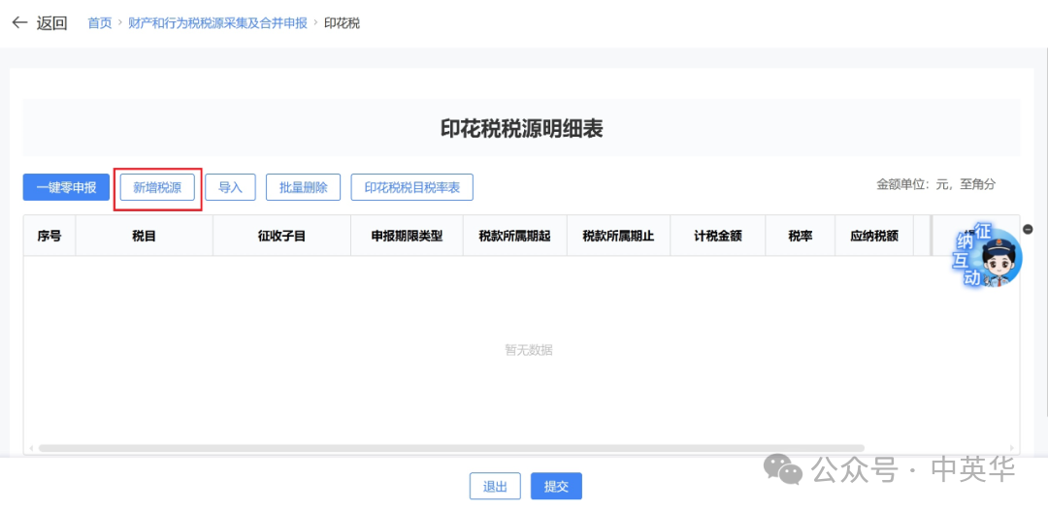Click the 新增税源 button

coord(157,187)
